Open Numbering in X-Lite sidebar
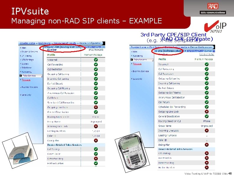 (x=137, y=56)
